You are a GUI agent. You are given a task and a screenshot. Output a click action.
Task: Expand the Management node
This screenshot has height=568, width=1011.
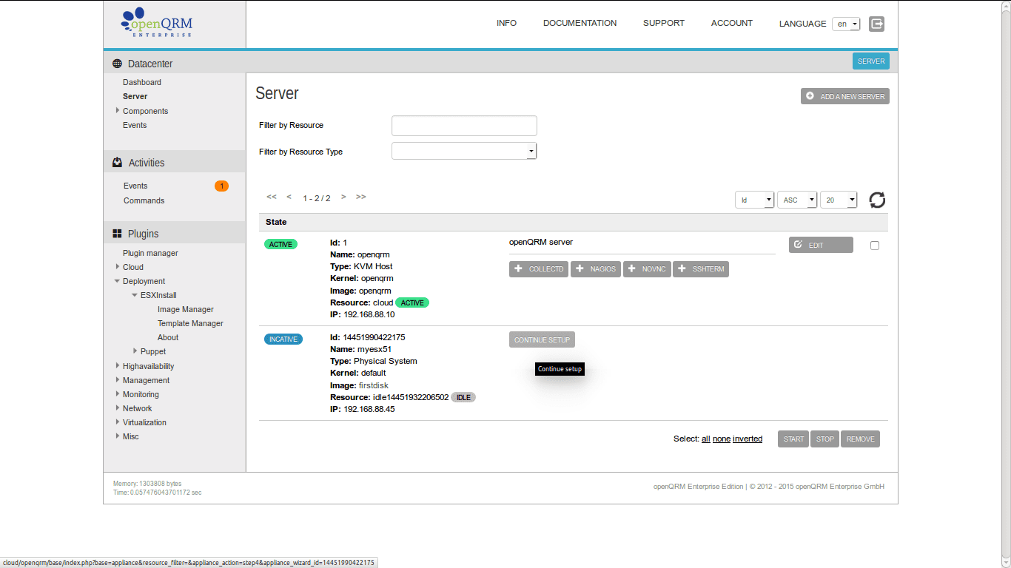coord(117,379)
